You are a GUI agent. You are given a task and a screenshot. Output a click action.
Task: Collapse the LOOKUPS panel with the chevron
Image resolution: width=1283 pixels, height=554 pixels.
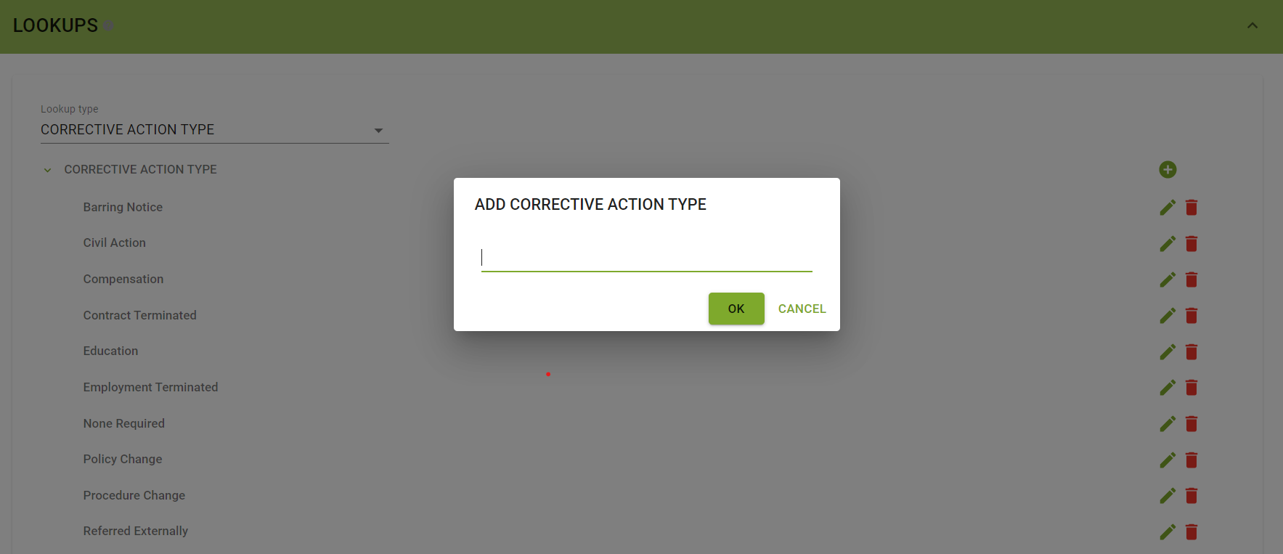coord(1253,25)
